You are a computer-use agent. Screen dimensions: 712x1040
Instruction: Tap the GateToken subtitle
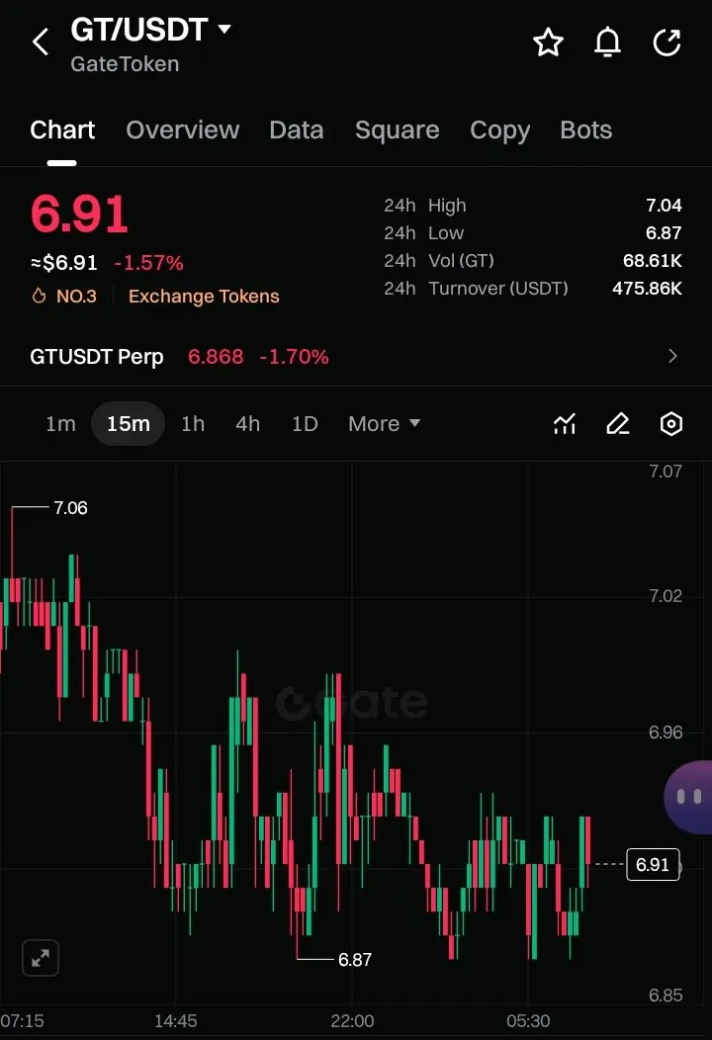pos(125,63)
